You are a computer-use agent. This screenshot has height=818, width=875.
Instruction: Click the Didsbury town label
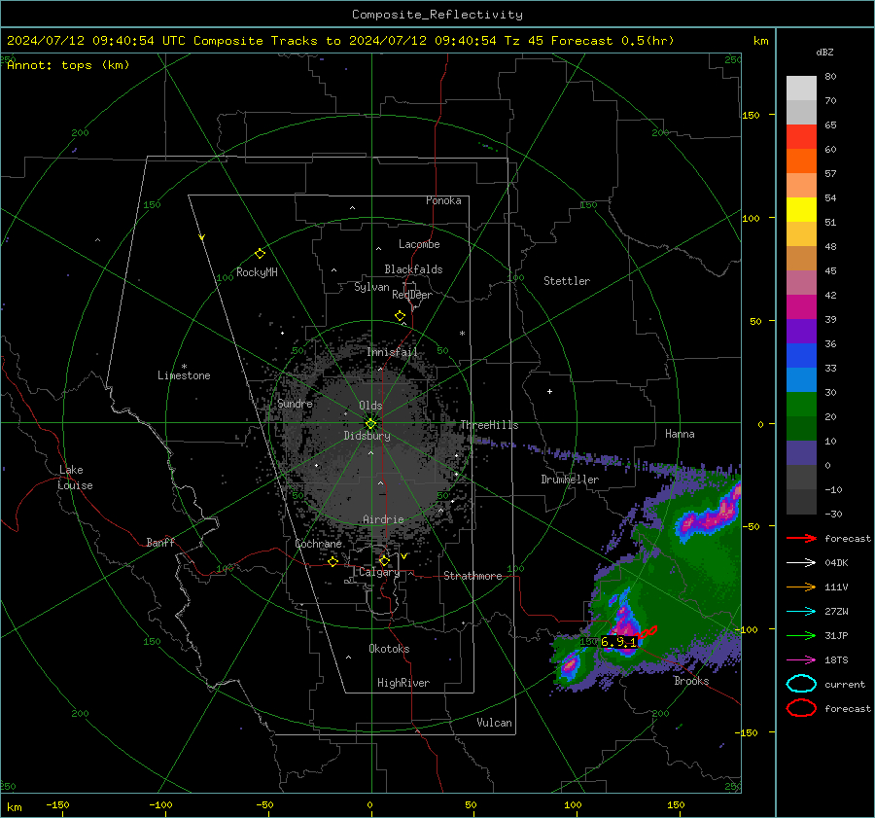(367, 436)
